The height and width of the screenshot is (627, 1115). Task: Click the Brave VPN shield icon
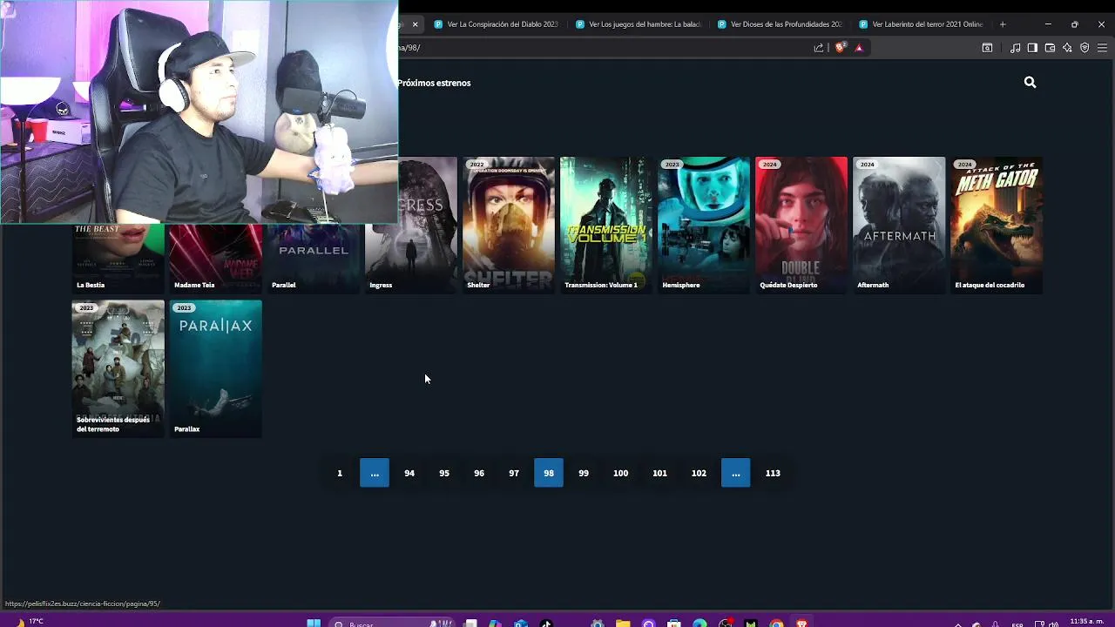(x=1085, y=48)
